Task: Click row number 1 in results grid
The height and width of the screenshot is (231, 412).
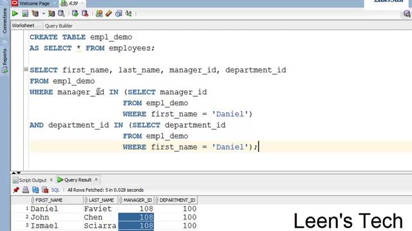Action: coord(27,209)
